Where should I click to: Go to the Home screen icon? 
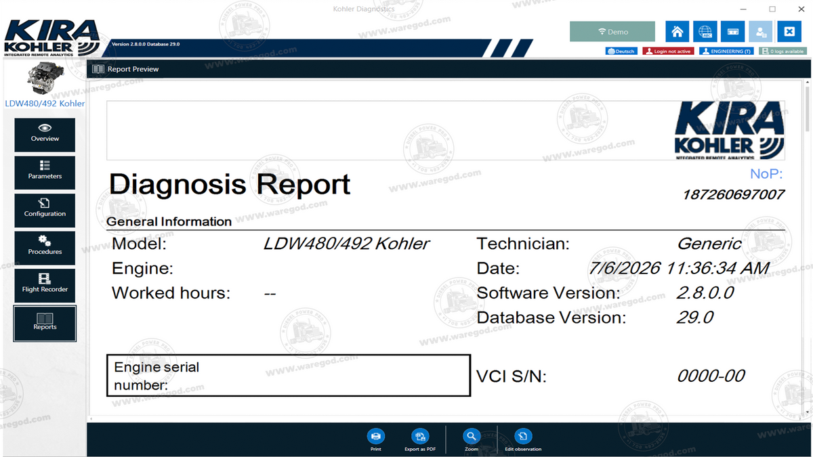tap(677, 32)
